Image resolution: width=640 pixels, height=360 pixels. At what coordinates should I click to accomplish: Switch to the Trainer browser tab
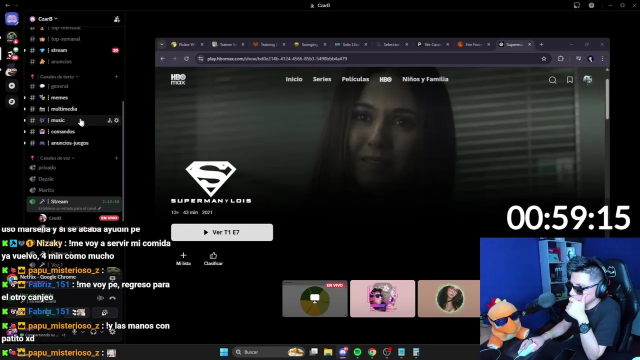click(227, 44)
